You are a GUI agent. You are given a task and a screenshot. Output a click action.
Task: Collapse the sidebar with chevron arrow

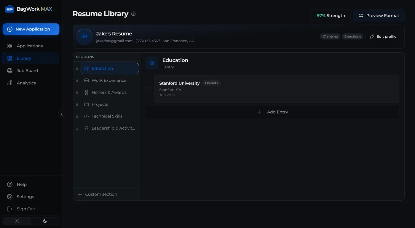pyautogui.click(x=62, y=114)
